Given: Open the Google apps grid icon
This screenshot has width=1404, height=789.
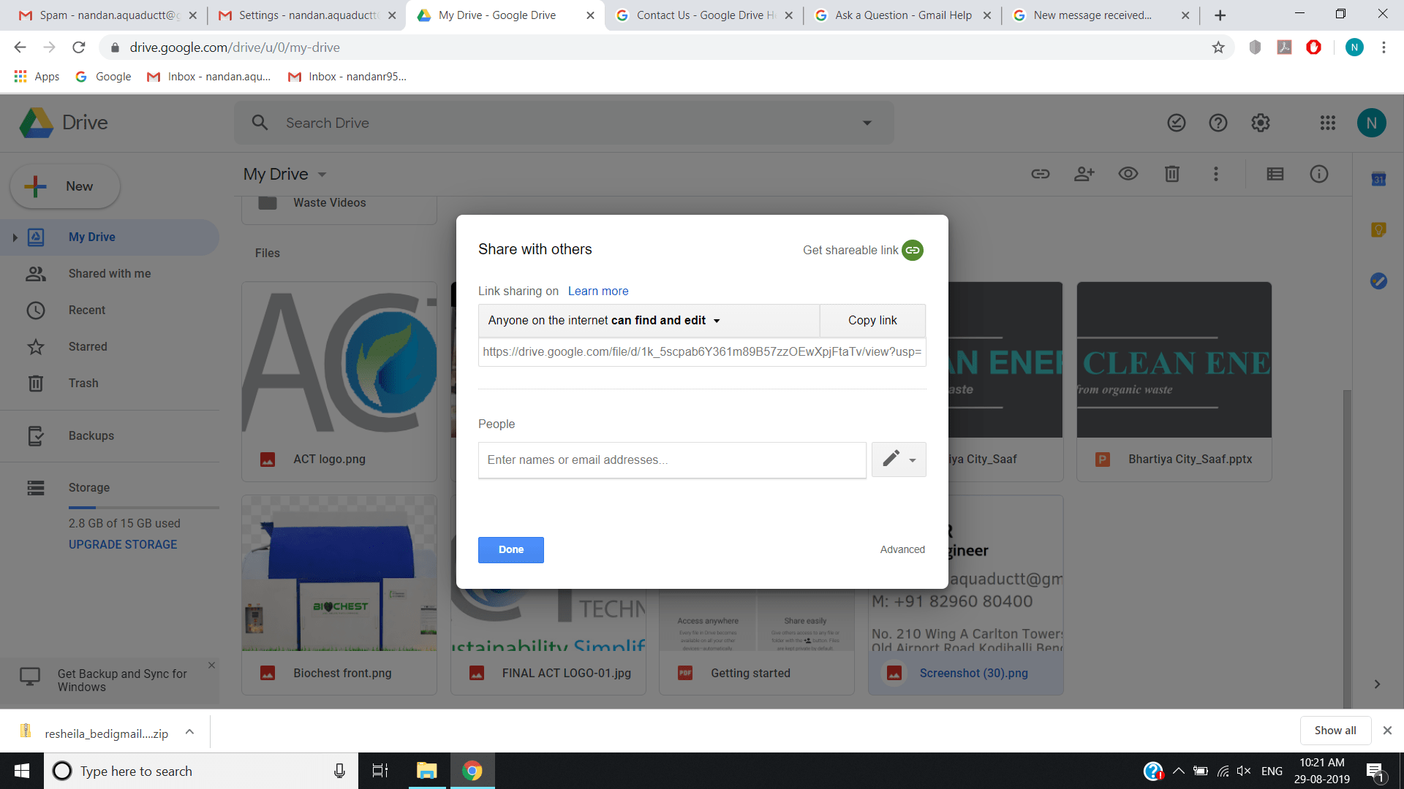Looking at the screenshot, I should (1327, 123).
